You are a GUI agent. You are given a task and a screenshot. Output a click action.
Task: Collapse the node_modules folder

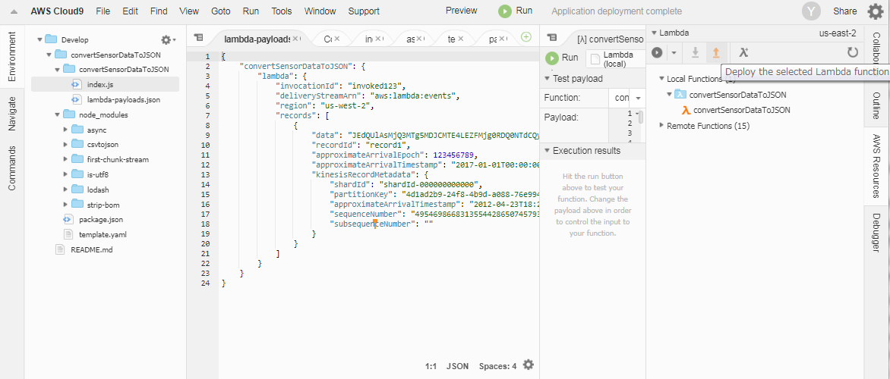(x=57, y=114)
